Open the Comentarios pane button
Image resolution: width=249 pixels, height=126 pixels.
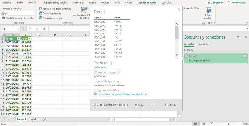[236, 3]
